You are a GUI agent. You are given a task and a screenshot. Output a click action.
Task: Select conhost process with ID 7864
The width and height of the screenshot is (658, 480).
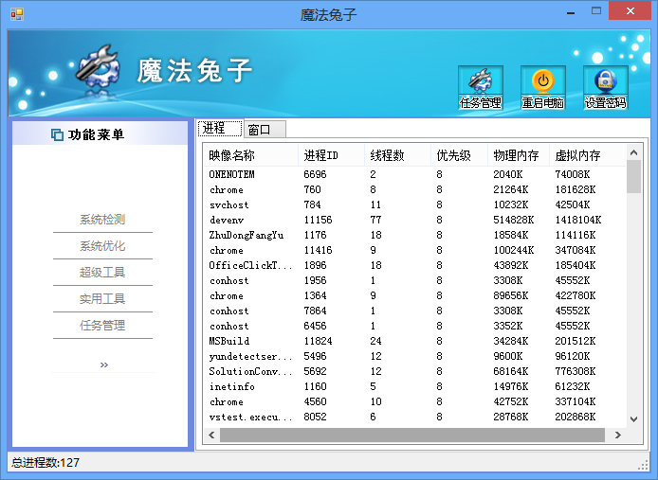pos(414,311)
